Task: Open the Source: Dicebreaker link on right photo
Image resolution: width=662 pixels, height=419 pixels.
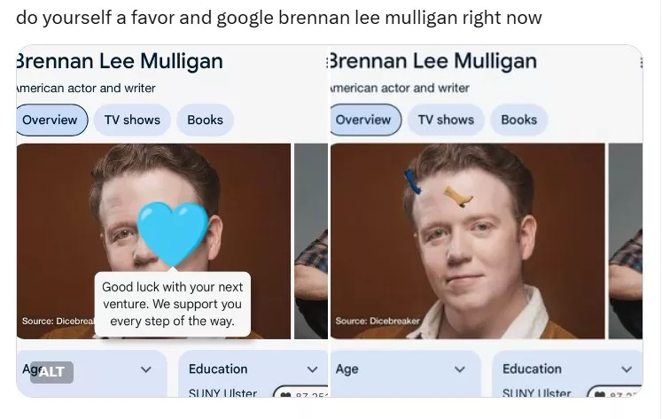Action: coord(378,321)
